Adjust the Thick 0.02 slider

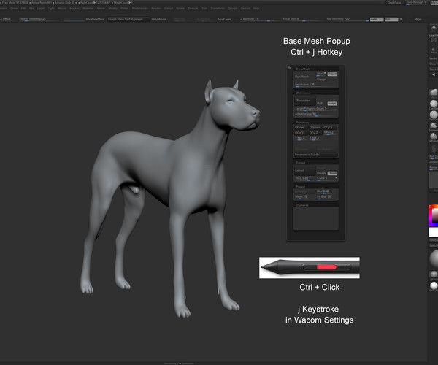point(304,178)
